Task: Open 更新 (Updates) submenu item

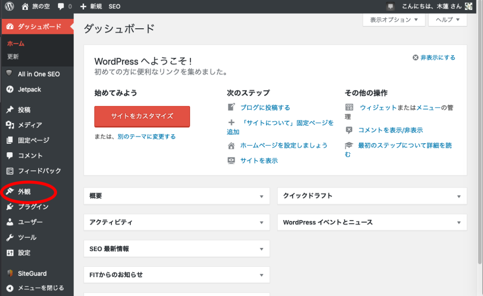Action: [13, 57]
